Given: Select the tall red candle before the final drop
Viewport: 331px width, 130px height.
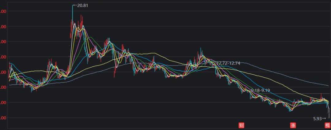Looking at the screenshot, I should [x=321, y=96].
